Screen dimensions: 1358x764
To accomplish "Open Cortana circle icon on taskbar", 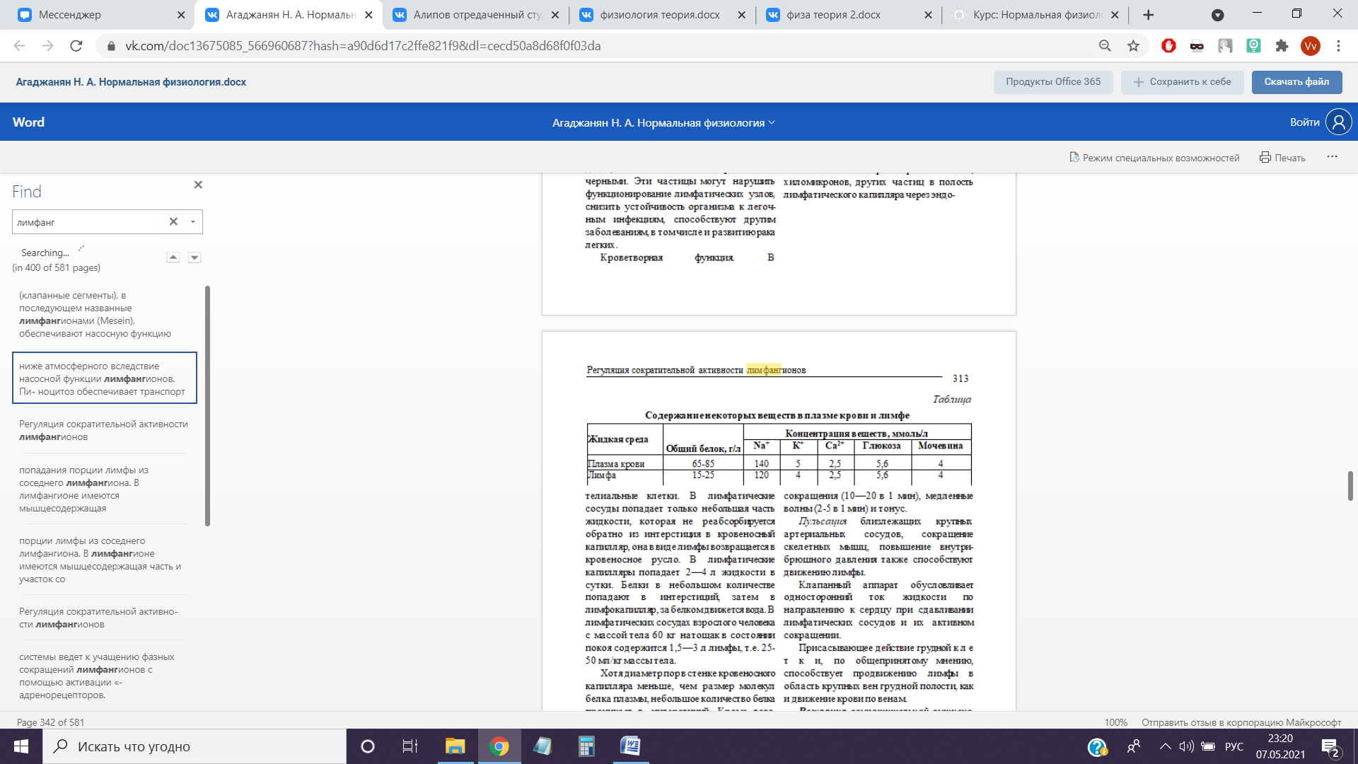I will (x=368, y=746).
